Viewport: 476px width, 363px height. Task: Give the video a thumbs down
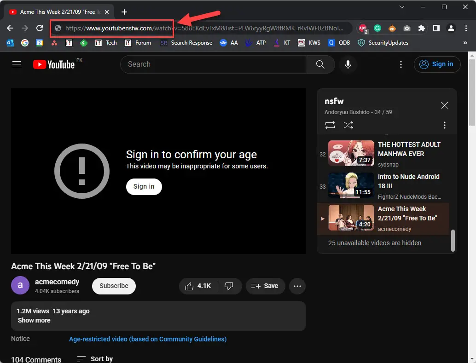(x=229, y=286)
